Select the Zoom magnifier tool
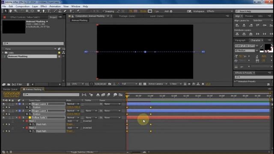The height and width of the screenshot is (154, 274). click(x=15, y=11)
